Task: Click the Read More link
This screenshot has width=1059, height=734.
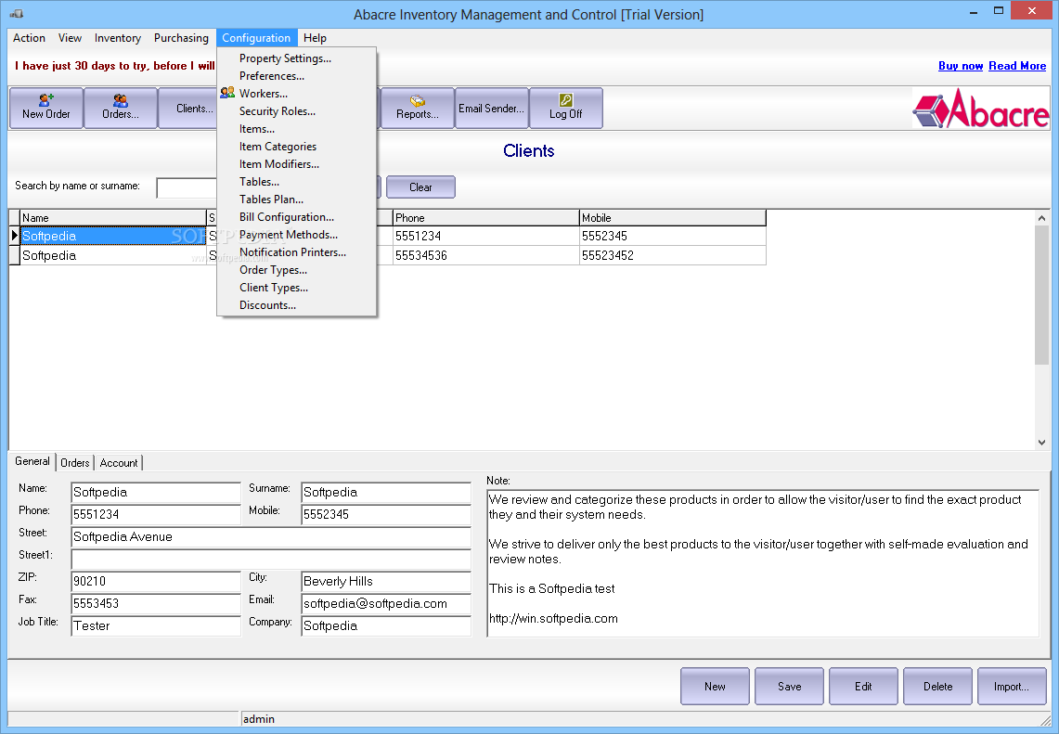Action: click(x=1017, y=66)
